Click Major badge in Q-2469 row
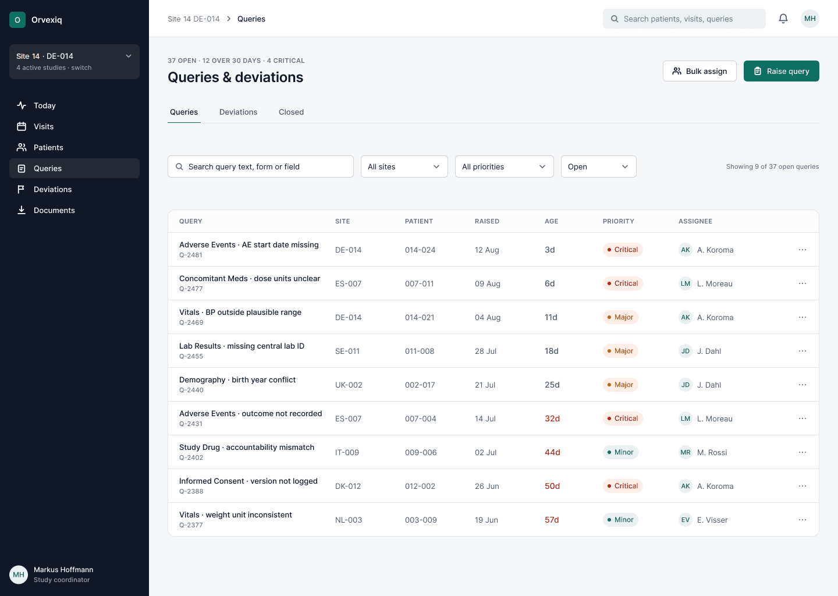Viewport: 838px width, 596px height. tap(620, 317)
